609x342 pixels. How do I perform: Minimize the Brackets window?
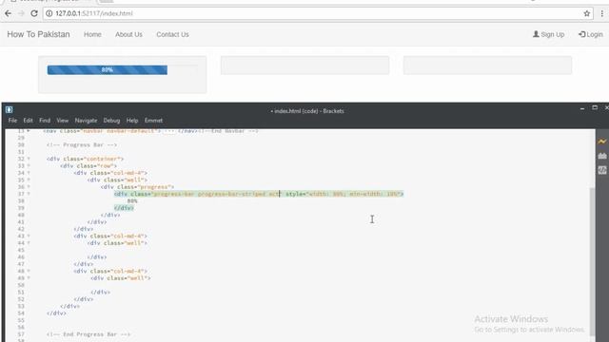coord(581,109)
